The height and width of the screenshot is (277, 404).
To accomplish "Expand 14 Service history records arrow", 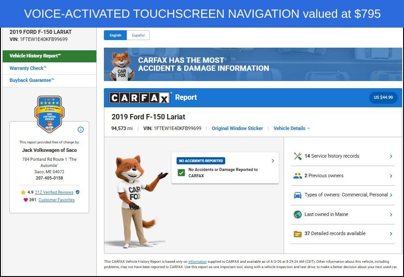I will pyautogui.click(x=391, y=156).
